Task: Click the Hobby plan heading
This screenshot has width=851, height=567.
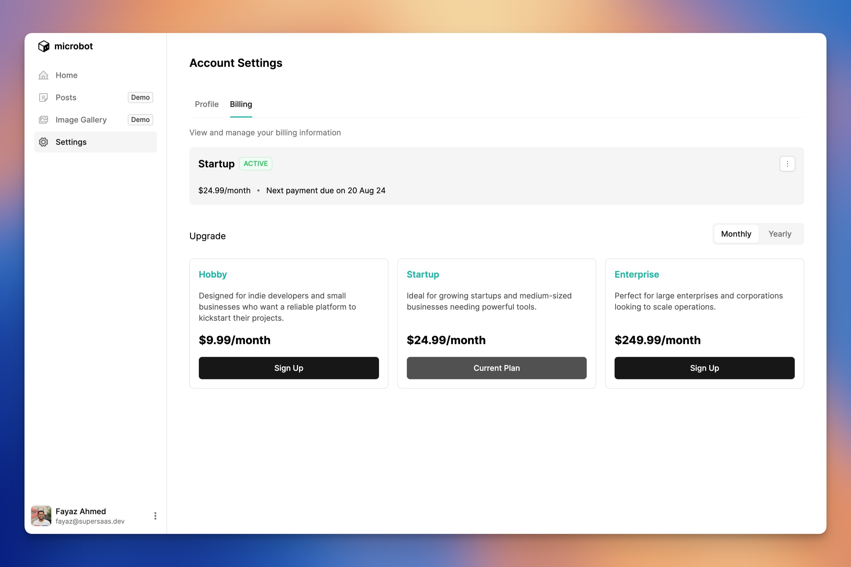Action: [213, 274]
